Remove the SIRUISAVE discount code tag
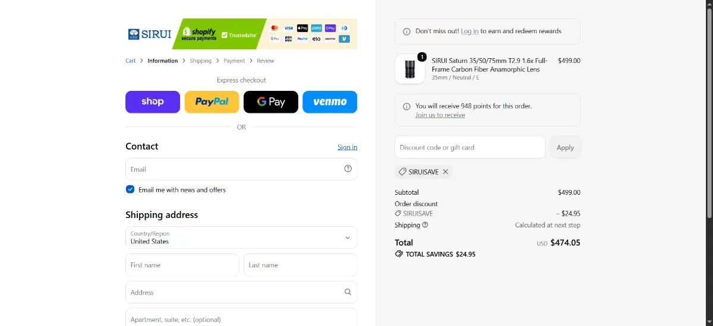Viewport: 713px width, 326px height. pos(446,172)
